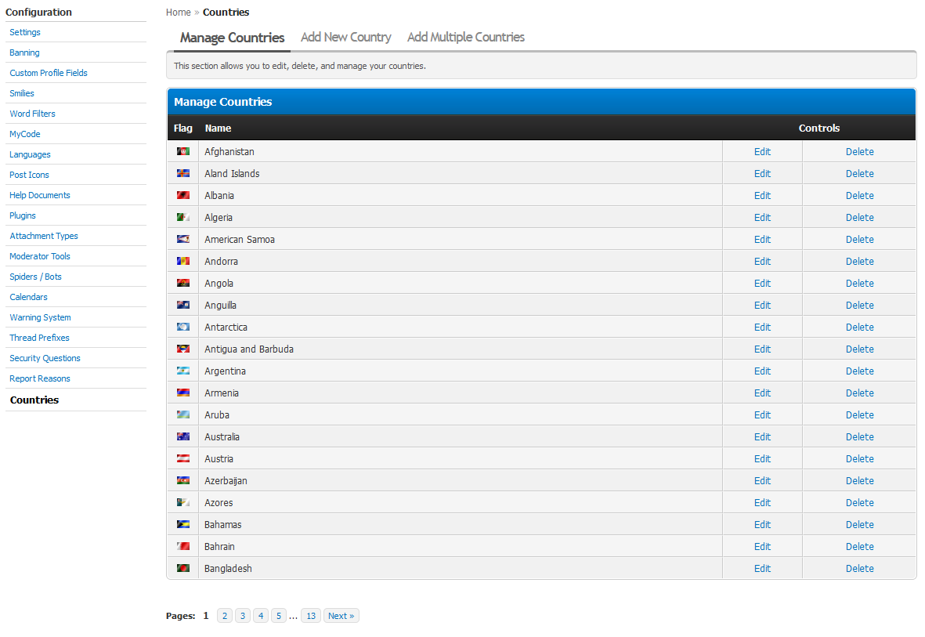Switch to Add New Country tab
Image resolution: width=925 pixels, height=637 pixels.
345,38
